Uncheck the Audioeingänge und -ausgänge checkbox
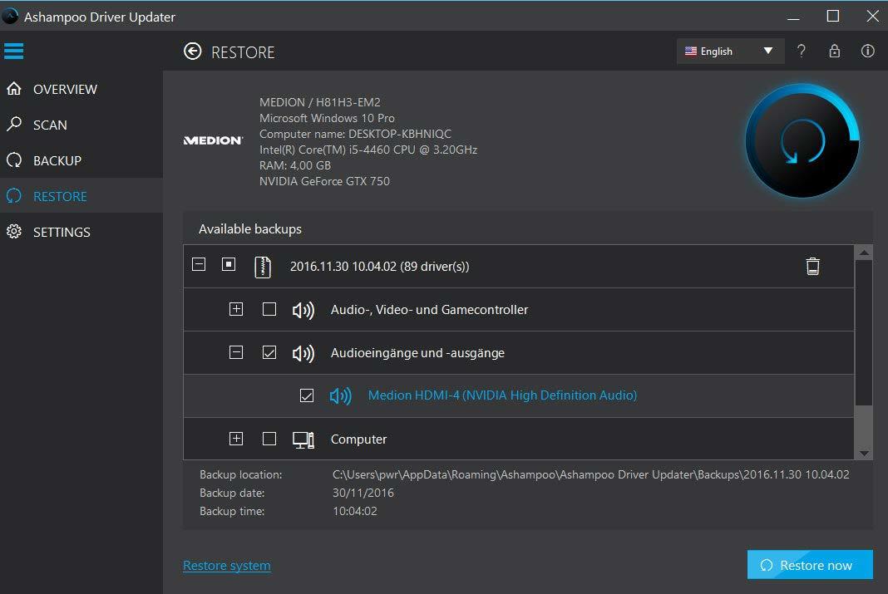Screen dimensions: 888x594 (269, 352)
